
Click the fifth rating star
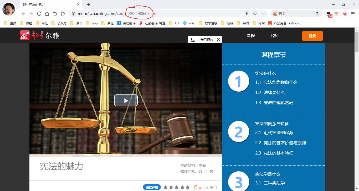[188, 187]
